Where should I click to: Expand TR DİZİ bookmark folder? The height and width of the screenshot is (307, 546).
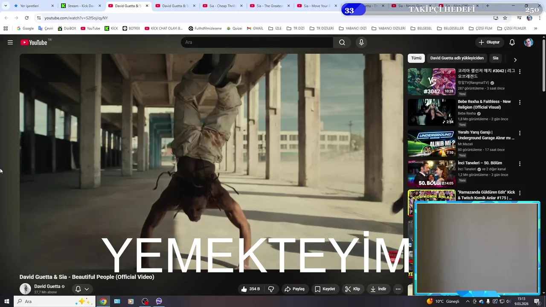click(x=295, y=29)
